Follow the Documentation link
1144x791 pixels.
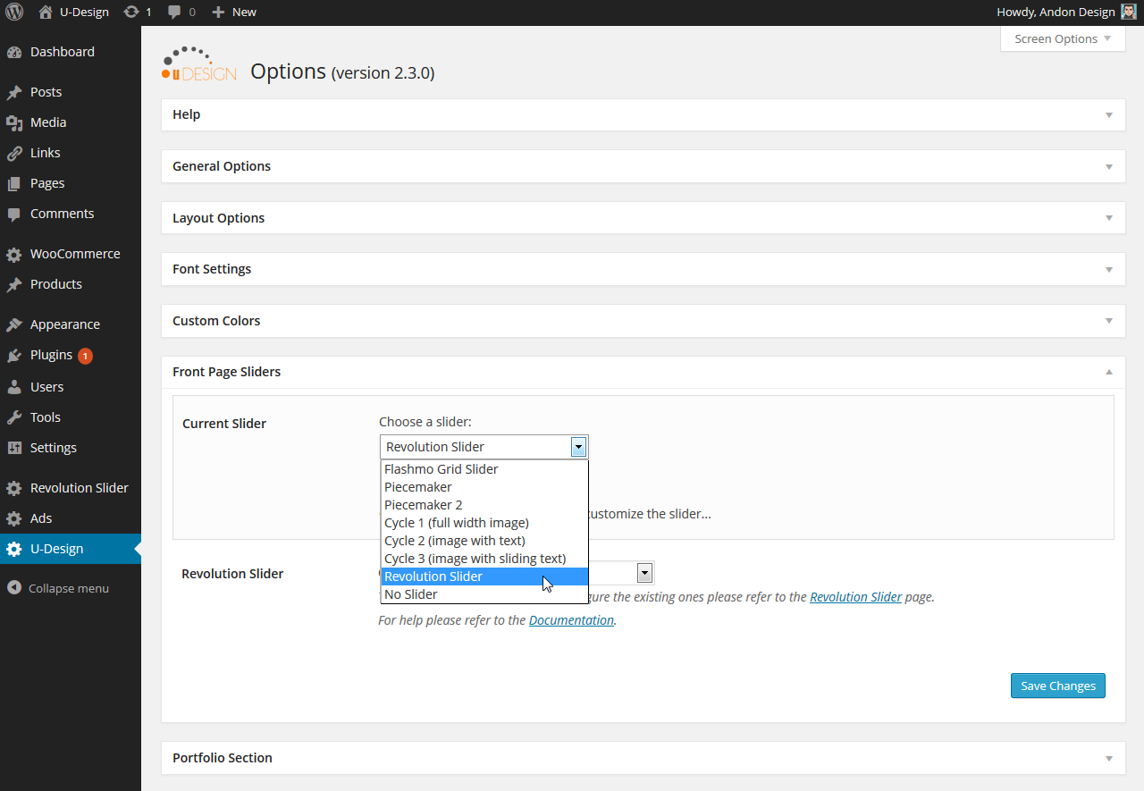click(x=571, y=620)
